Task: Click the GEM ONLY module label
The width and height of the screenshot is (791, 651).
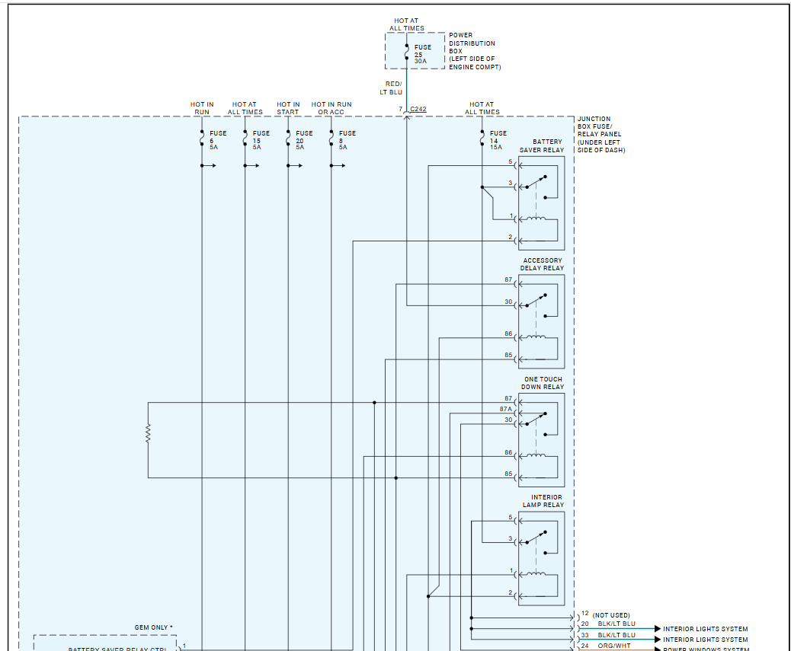Action: click(x=153, y=627)
